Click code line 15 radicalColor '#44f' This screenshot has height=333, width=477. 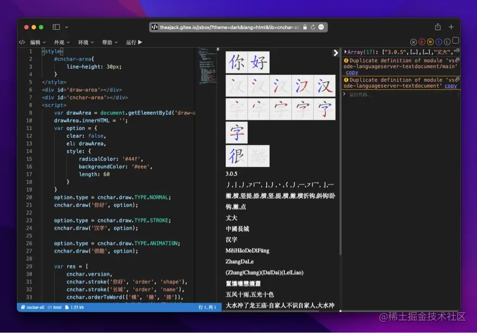click(111, 159)
